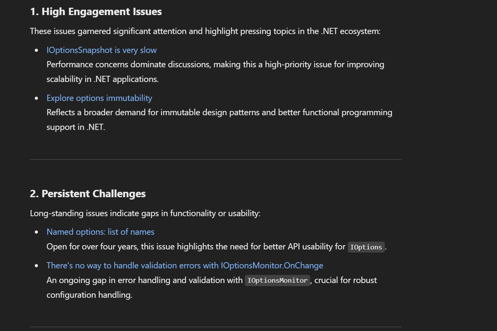Click the "1. High Engagement Issues" heading

tap(96, 12)
